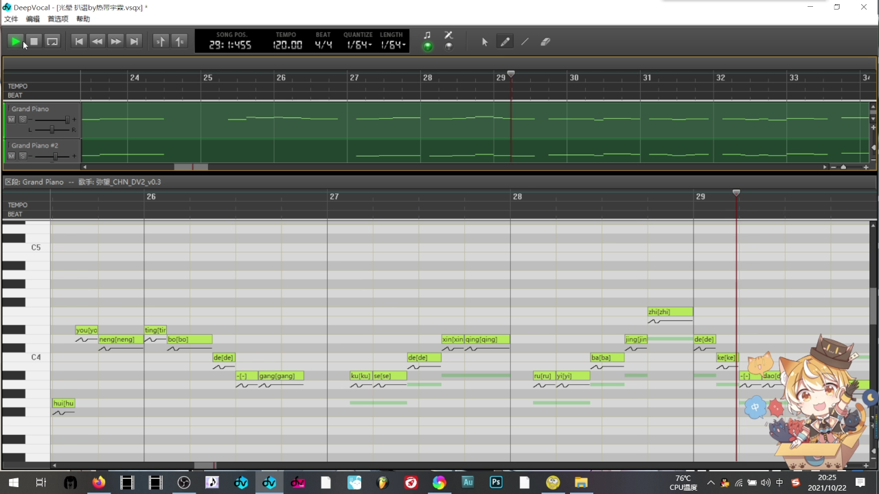Show hidden system tray icons

click(x=711, y=483)
